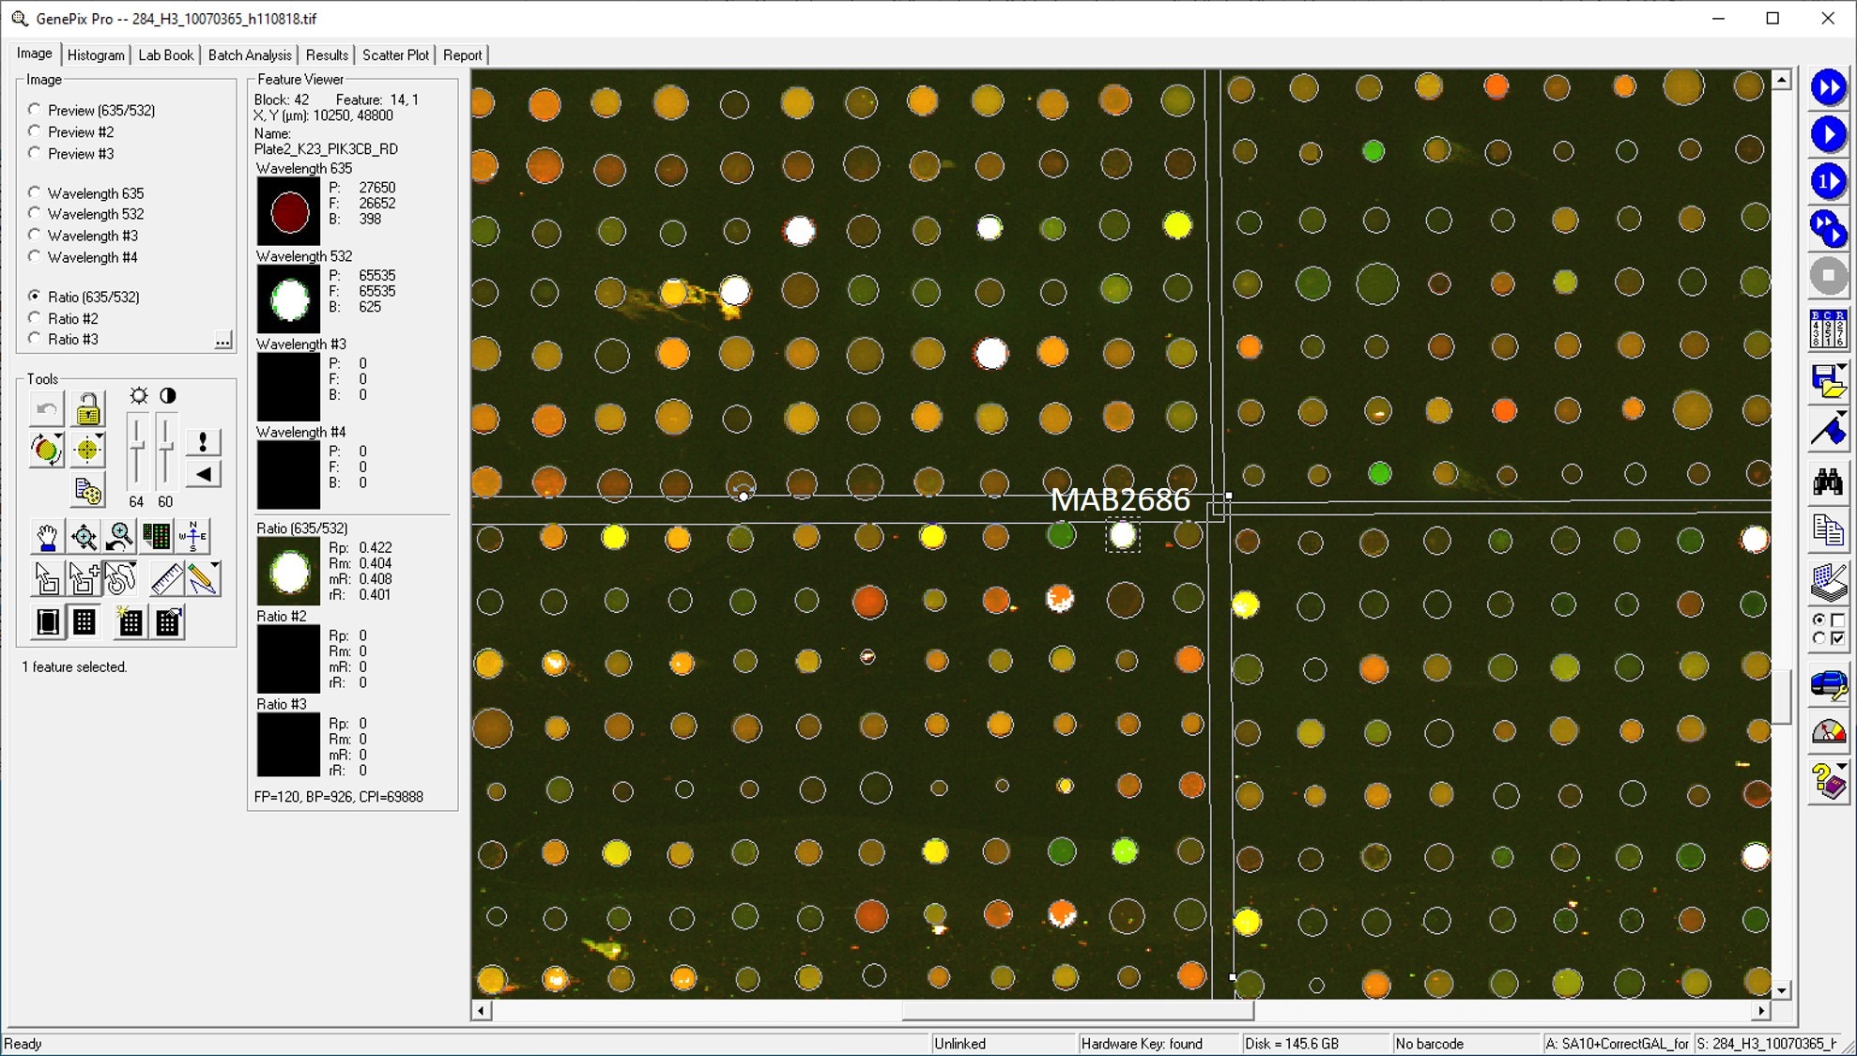Image resolution: width=1857 pixels, height=1056 pixels.
Task: Select the Wavelength 635 radio button
Action: pyautogui.click(x=35, y=192)
